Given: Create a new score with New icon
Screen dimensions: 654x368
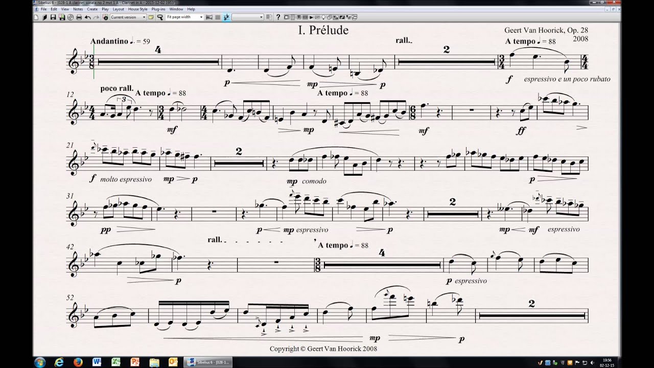Looking at the screenshot, I should pyautogui.click(x=36, y=17).
